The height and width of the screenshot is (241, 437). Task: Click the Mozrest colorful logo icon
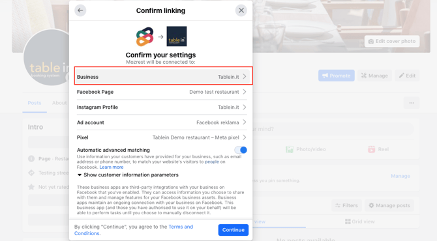(x=145, y=36)
